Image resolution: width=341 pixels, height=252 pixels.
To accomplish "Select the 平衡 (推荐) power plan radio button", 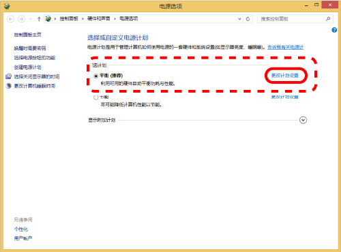I will click(95, 76).
